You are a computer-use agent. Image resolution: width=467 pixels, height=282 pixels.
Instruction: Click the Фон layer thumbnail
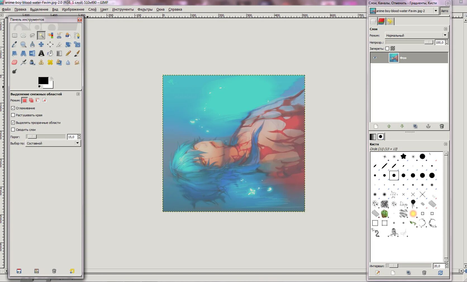394,58
